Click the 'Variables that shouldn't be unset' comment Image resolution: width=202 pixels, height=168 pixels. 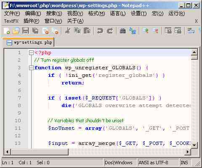pos(85,121)
